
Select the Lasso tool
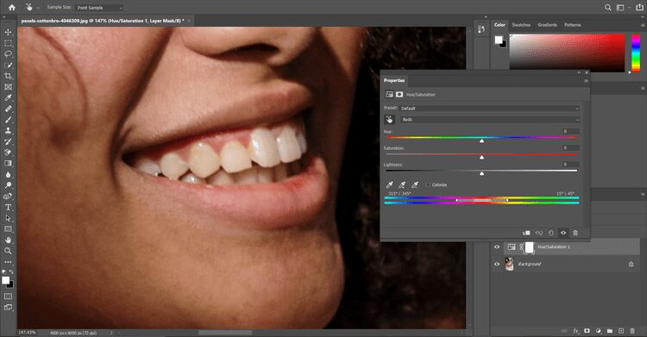point(8,54)
